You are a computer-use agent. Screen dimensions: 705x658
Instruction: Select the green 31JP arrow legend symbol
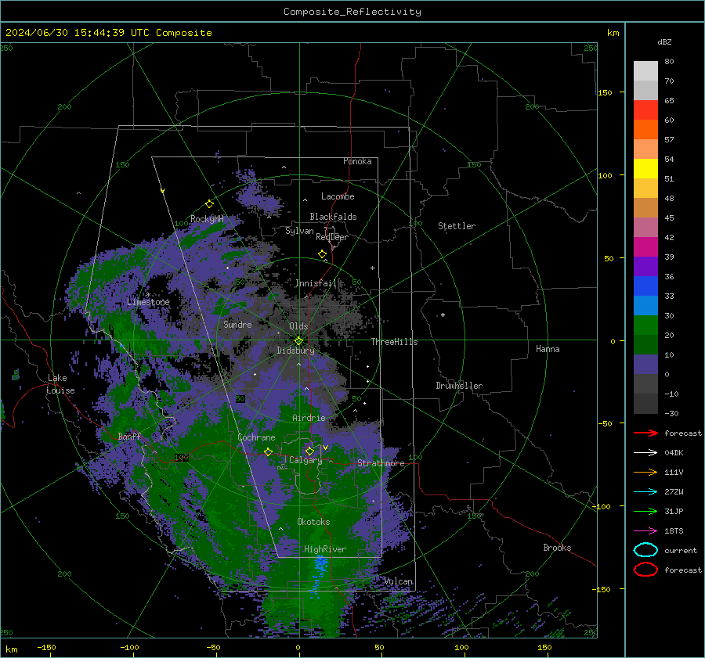click(645, 511)
